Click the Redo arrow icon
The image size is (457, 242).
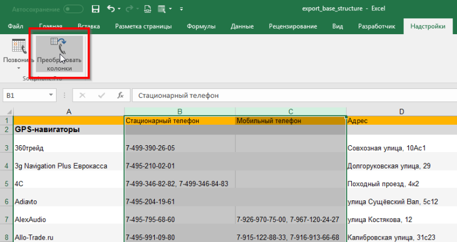point(129,9)
